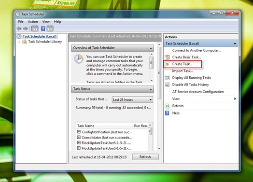
Task: Click Last refreshed at 16-04-2011 text
Action: pos(99,157)
